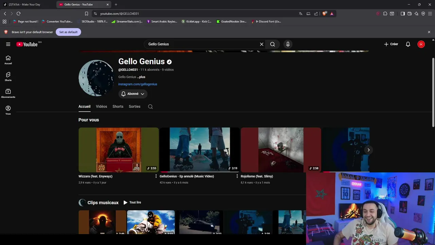The height and width of the screenshot is (245, 435).
Task: Click the Brave Rewards triangle icon
Action: click(x=332, y=14)
